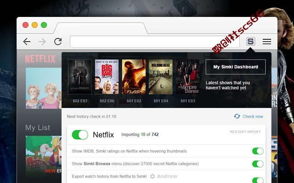Toggle Simkl Browse menu option
This screenshot has height=183, width=294.
coord(258,164)
